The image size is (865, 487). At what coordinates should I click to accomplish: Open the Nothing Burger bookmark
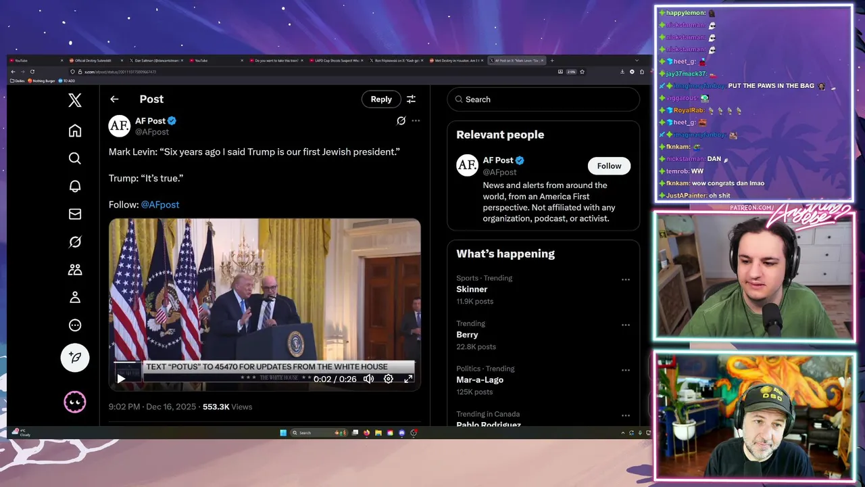pos(41,80)
